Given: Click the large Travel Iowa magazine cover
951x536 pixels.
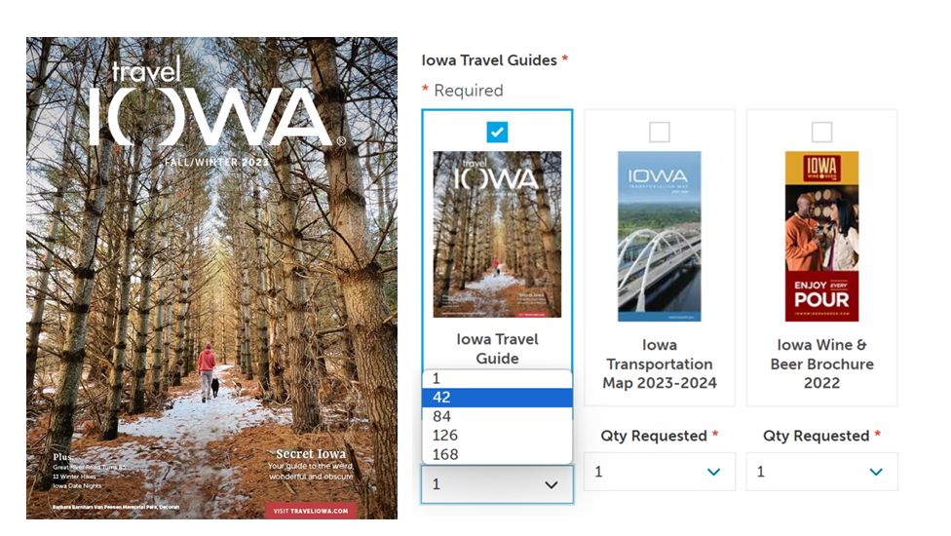Looking at the screenshot, I should pyautogui.click(x=211, y=278).
